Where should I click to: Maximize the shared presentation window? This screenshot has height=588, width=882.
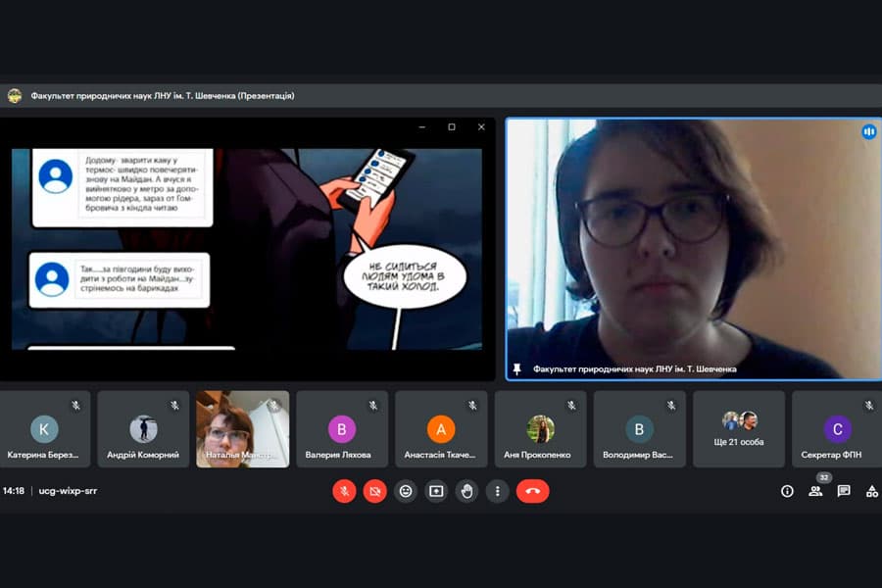452,127
